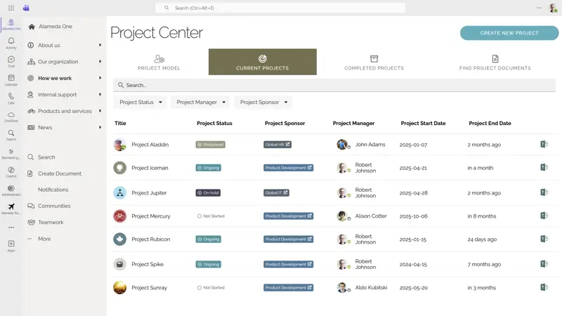Select Alameda One app icon in rail

coord(11,25)
